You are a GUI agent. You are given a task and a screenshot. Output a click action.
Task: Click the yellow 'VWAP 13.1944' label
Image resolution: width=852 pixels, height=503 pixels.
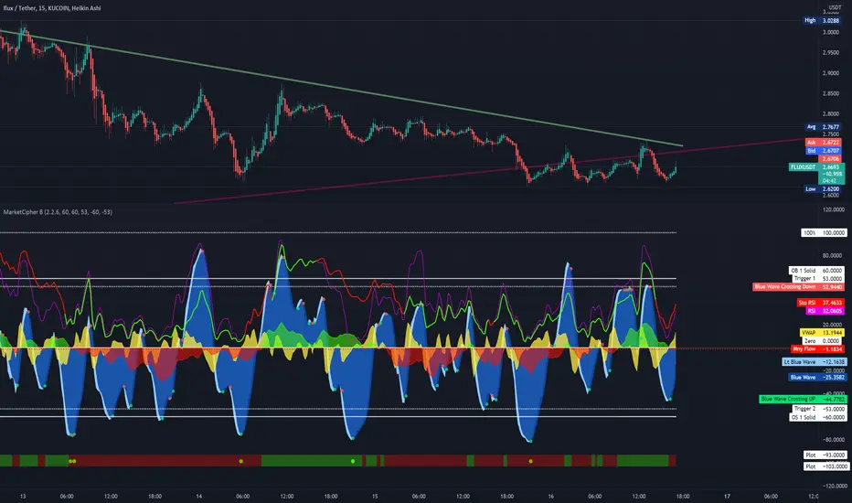(822, 332)
